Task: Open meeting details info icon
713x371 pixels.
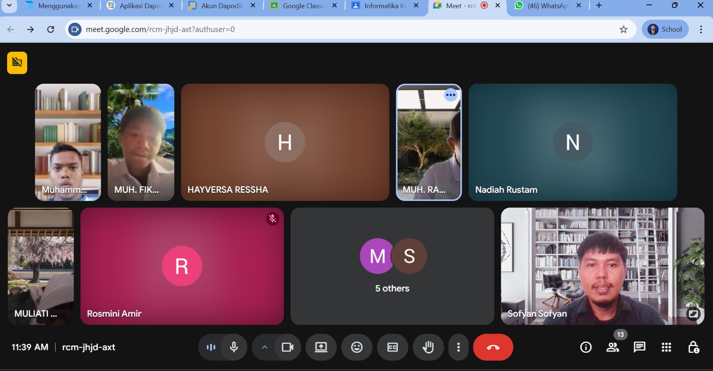Action: tap(586, 347)
